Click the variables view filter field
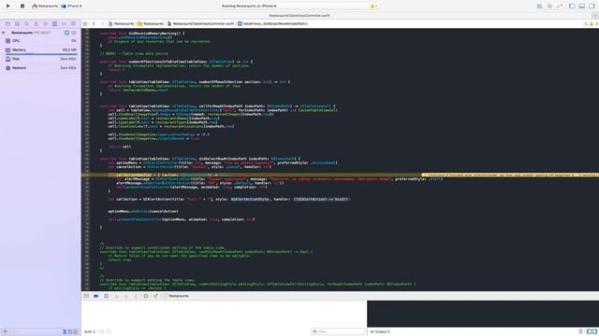599x336 pixels. point(338,332)
